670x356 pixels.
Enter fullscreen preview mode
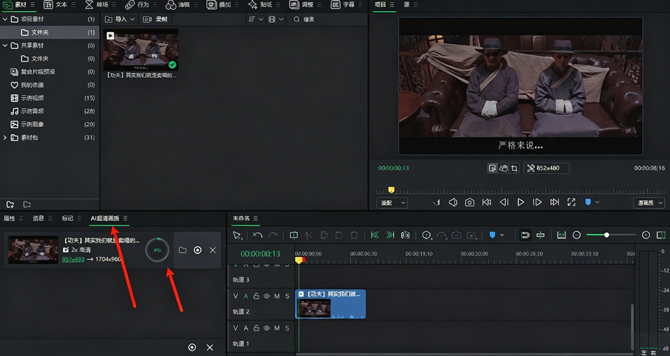571,202
